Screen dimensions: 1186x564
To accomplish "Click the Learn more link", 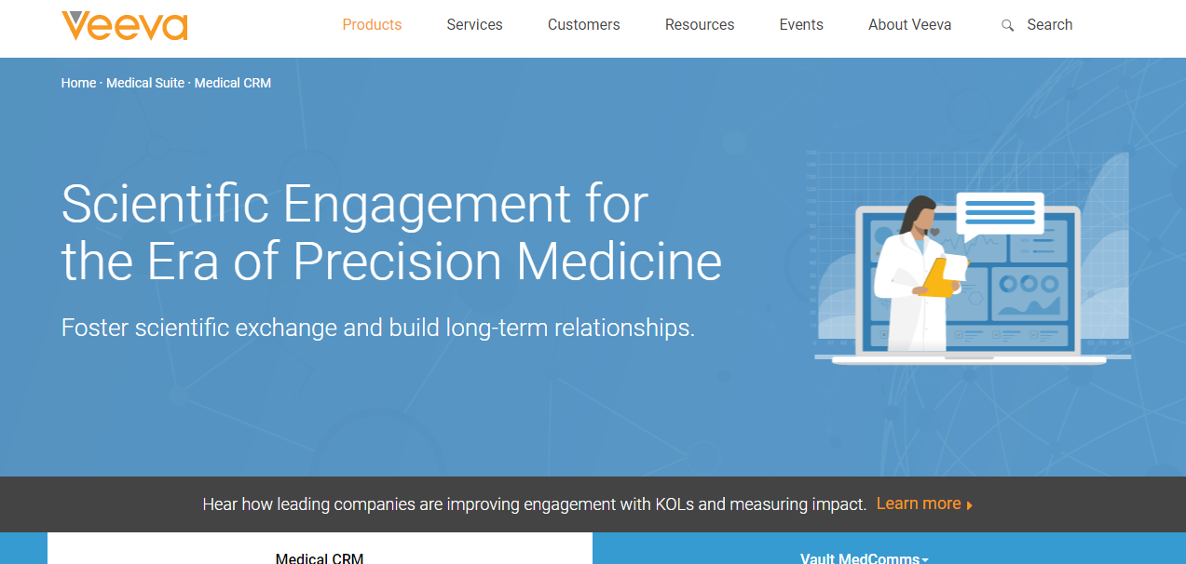I will [919, 504].
